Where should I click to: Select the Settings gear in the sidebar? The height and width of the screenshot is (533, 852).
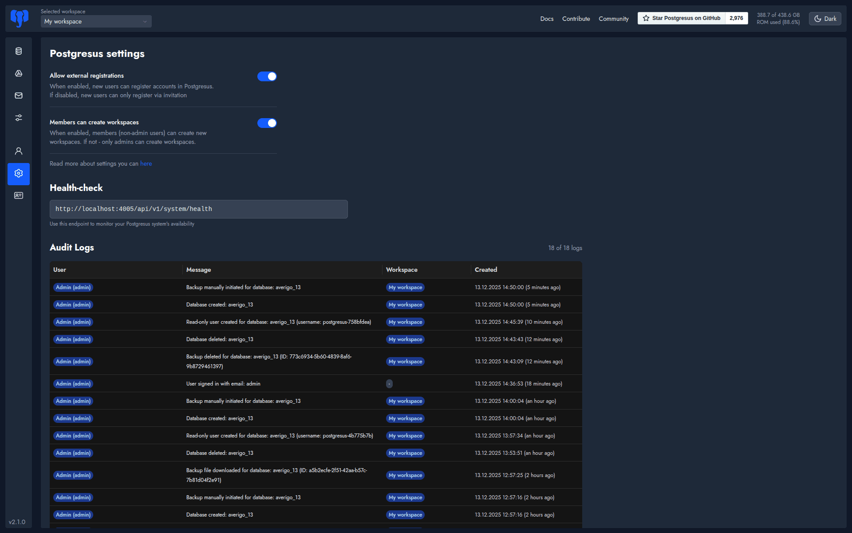[18, 174]
